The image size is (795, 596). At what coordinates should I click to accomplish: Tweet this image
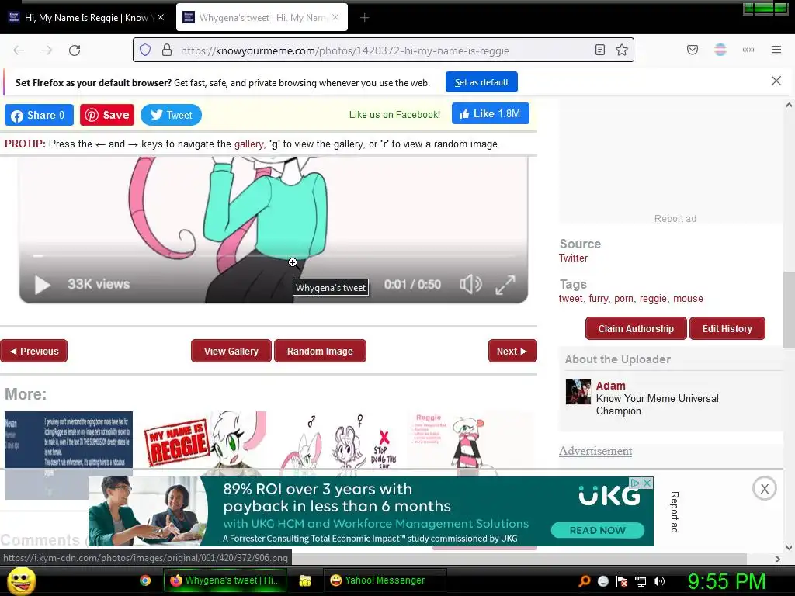point(171,115)
